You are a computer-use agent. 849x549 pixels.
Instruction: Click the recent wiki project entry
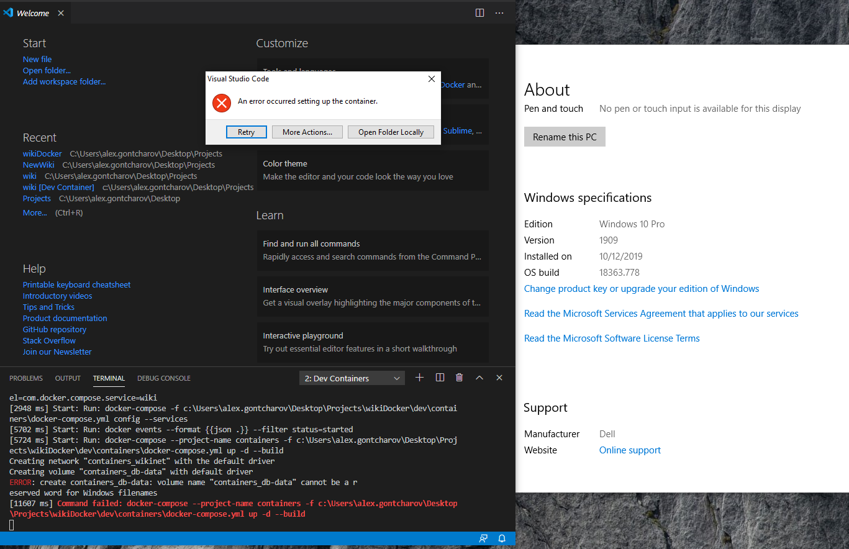30,176
